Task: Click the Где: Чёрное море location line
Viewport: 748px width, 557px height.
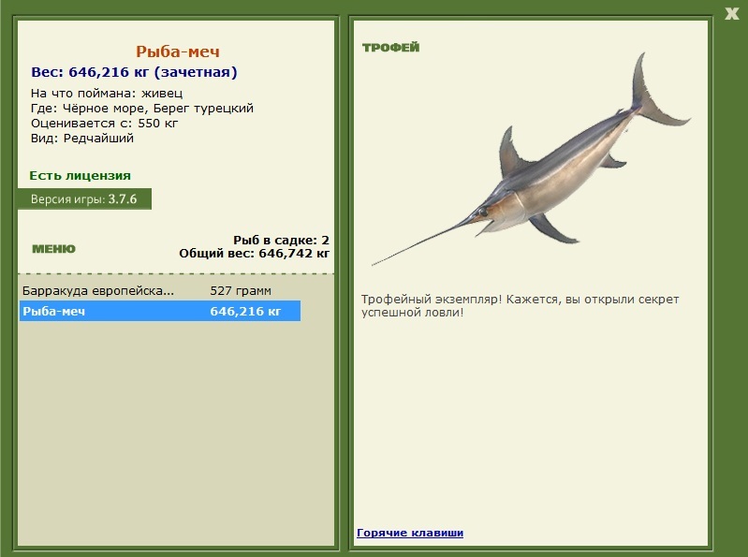Action: [x=142, y=109]
